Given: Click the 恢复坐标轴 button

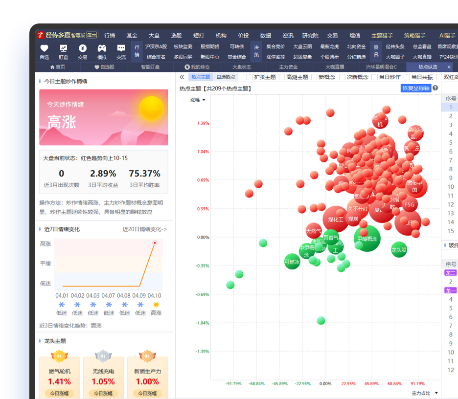Looking at the screenshot, I should tap(416, 88).
